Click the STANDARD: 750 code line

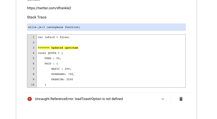[x=63, y=74]
